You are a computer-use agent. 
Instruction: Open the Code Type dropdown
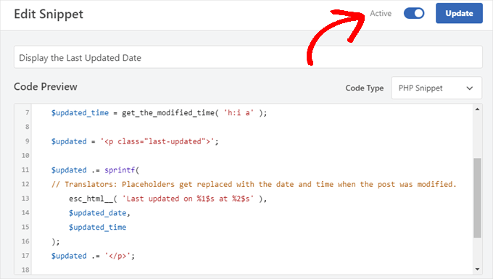436,88
